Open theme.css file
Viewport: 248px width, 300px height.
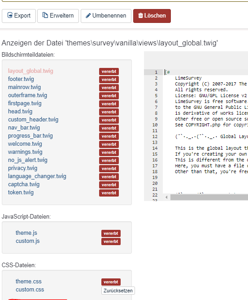coord(29,282)
